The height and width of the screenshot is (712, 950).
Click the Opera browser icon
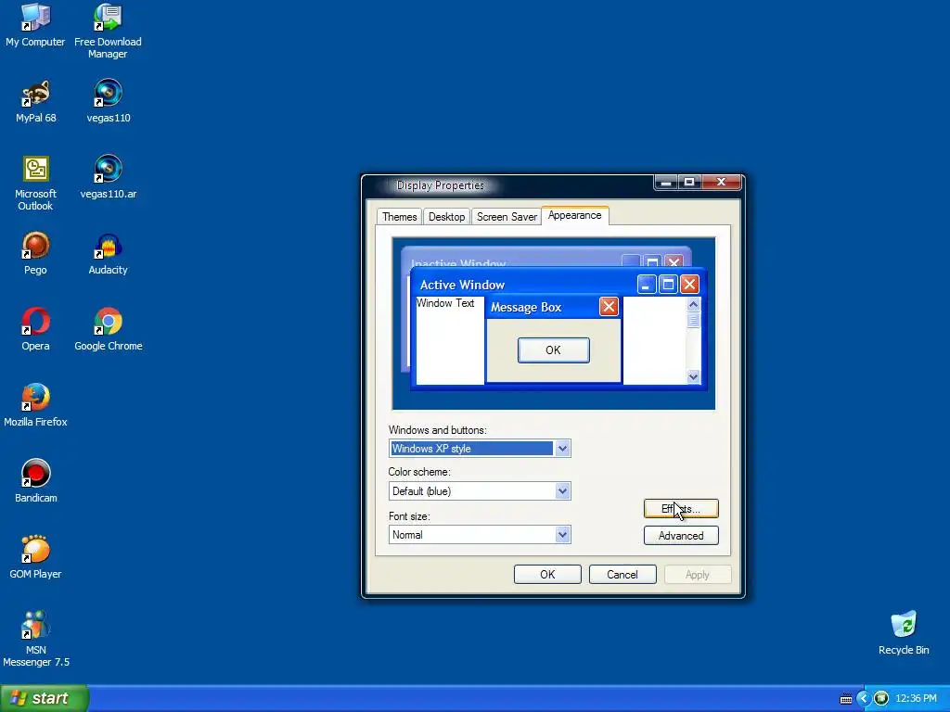(36, 330)
